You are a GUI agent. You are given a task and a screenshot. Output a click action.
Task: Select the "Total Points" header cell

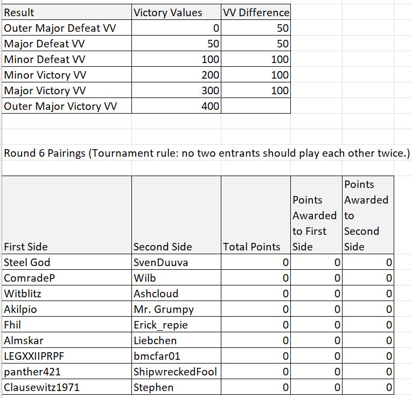[256, 247]
